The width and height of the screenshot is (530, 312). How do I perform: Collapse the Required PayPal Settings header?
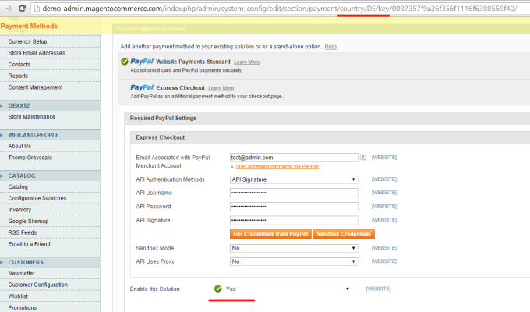click(x=327, y=118)
